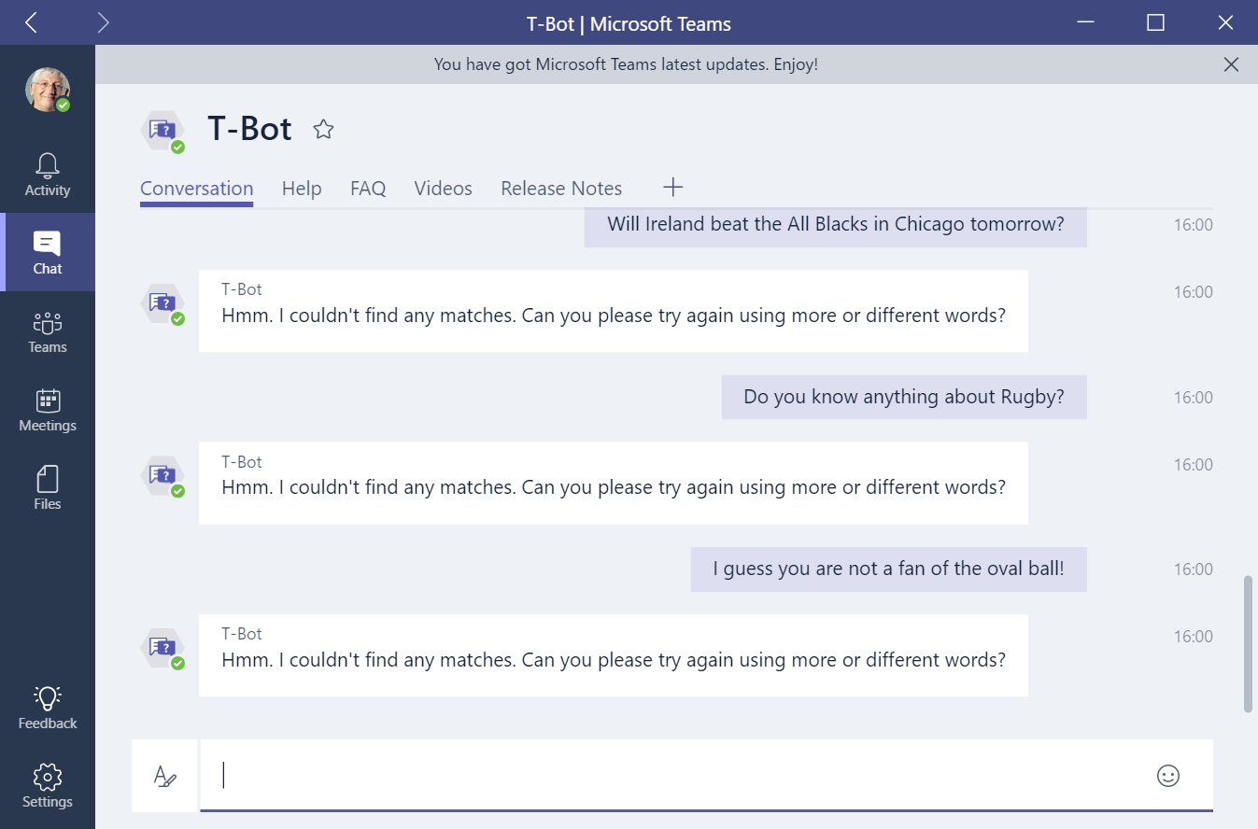The image size is (1258, 829).
Task: Go forward with the right arrow
Action: (103, 22)
